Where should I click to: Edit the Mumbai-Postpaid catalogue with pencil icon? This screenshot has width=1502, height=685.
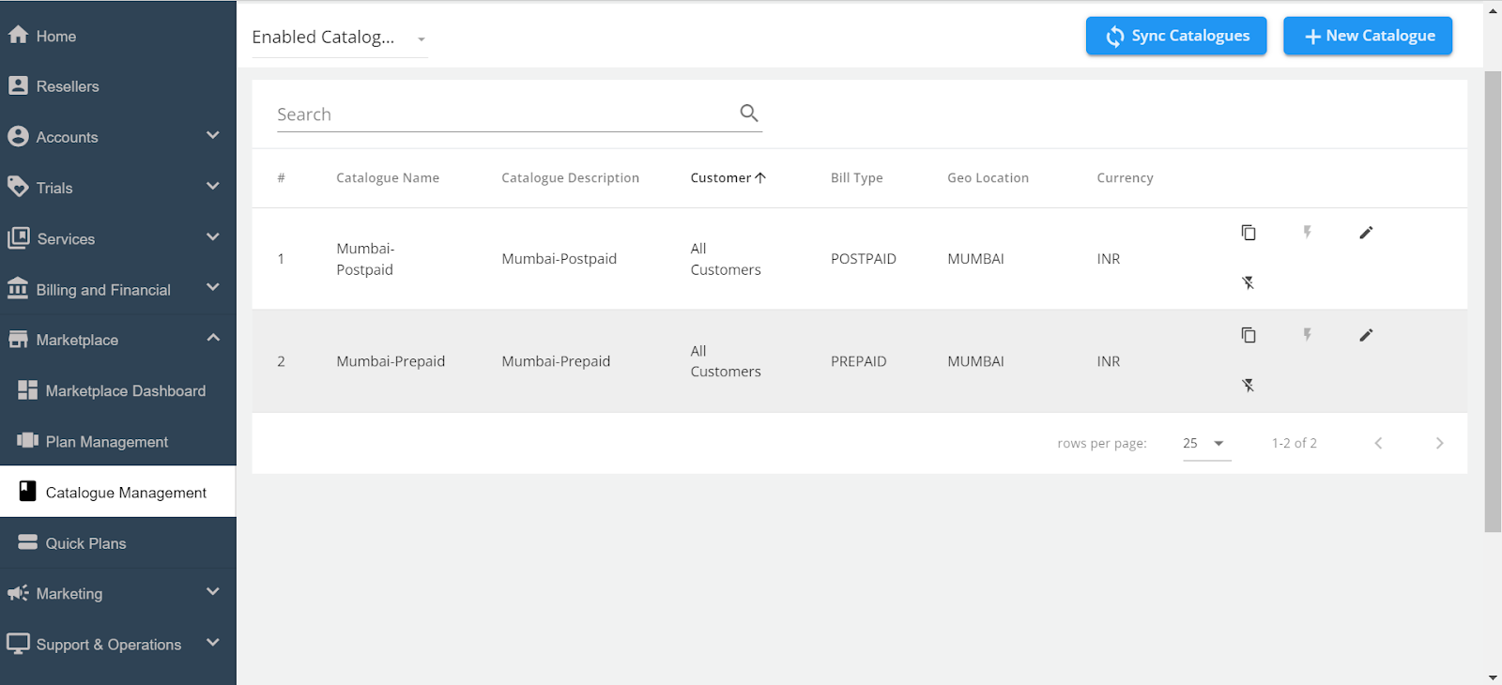(1366, 233)
